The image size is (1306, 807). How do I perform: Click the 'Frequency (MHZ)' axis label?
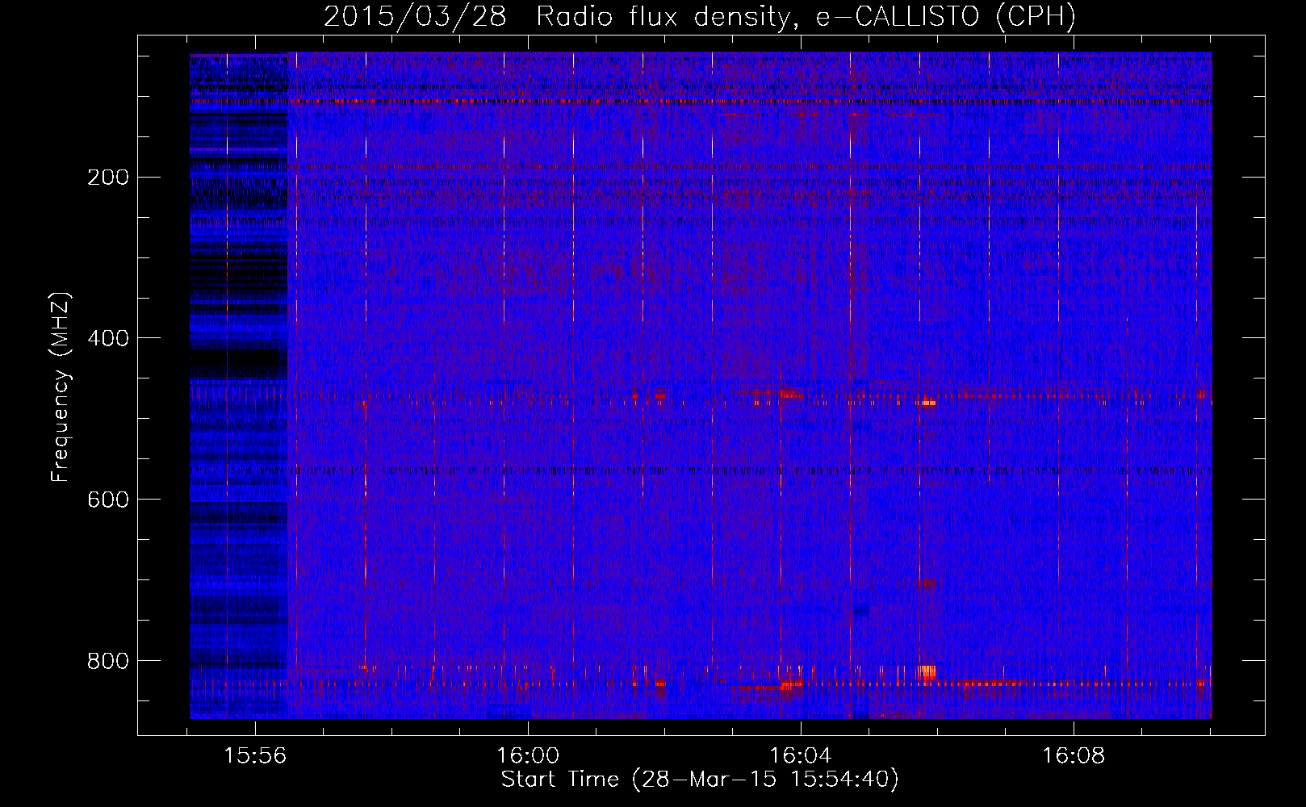coord(61,387)
